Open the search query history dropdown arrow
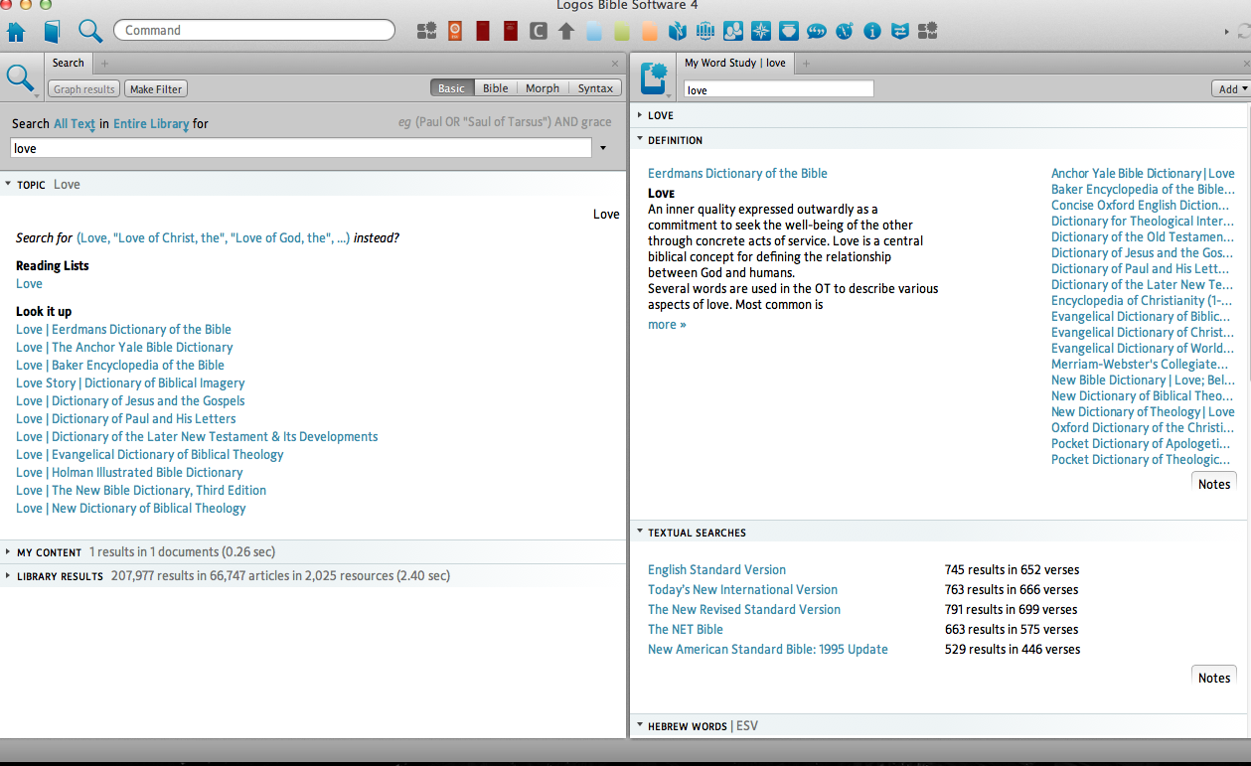 [x=602, y=149]
